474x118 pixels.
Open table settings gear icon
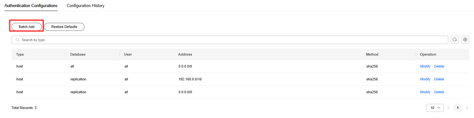pyautogui.click(x=465, y=40)
